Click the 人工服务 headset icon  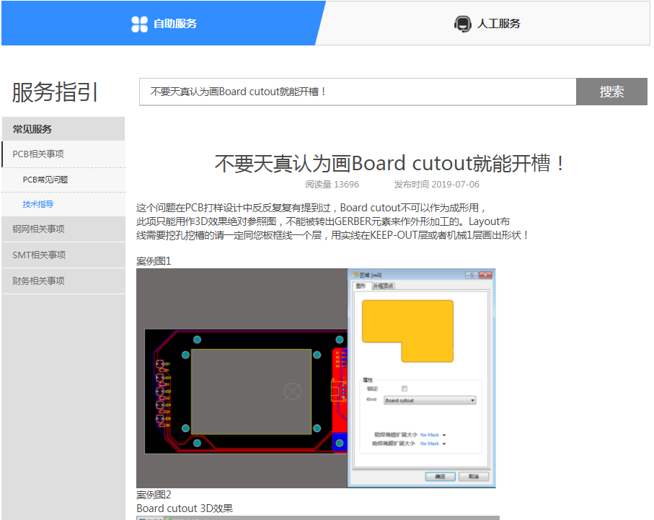(462, 24)
